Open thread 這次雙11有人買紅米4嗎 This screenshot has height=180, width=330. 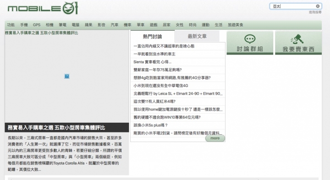(x=154, y=101)
